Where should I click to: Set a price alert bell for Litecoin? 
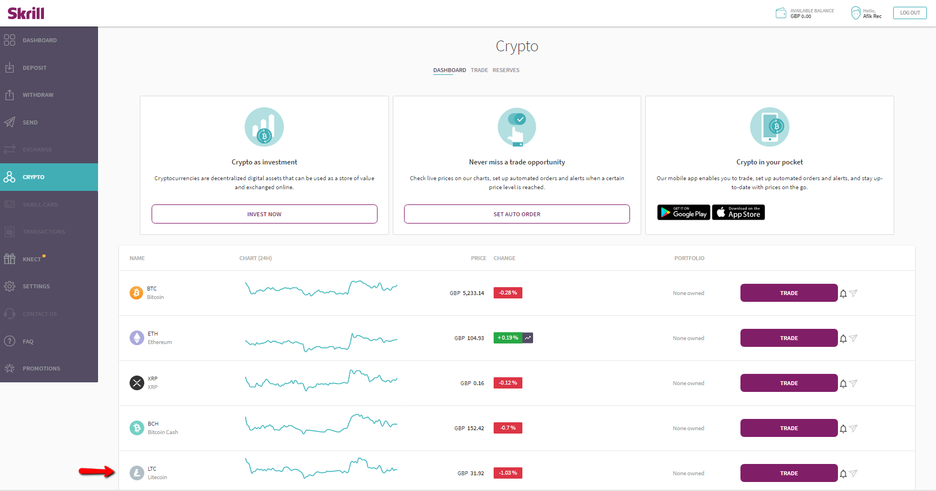pos(843,474)
